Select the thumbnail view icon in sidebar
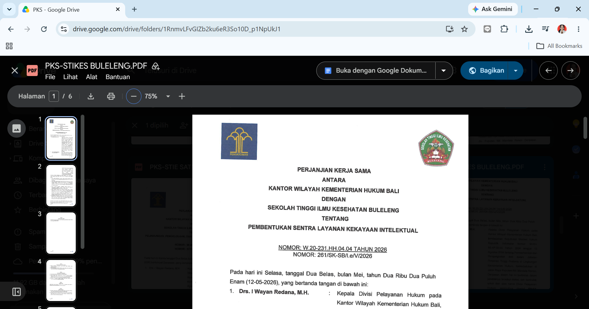The width and height of the screenshot is (589, 309). (17, 128)
